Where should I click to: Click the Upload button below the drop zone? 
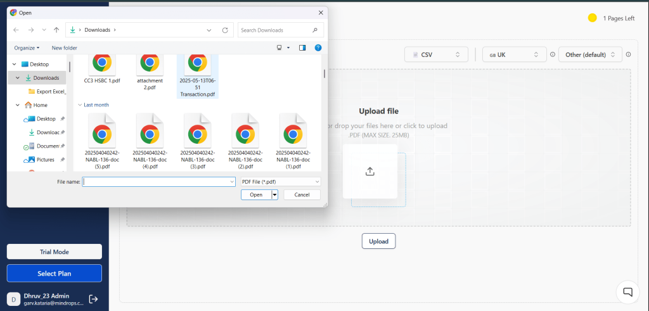coord(379,241)
